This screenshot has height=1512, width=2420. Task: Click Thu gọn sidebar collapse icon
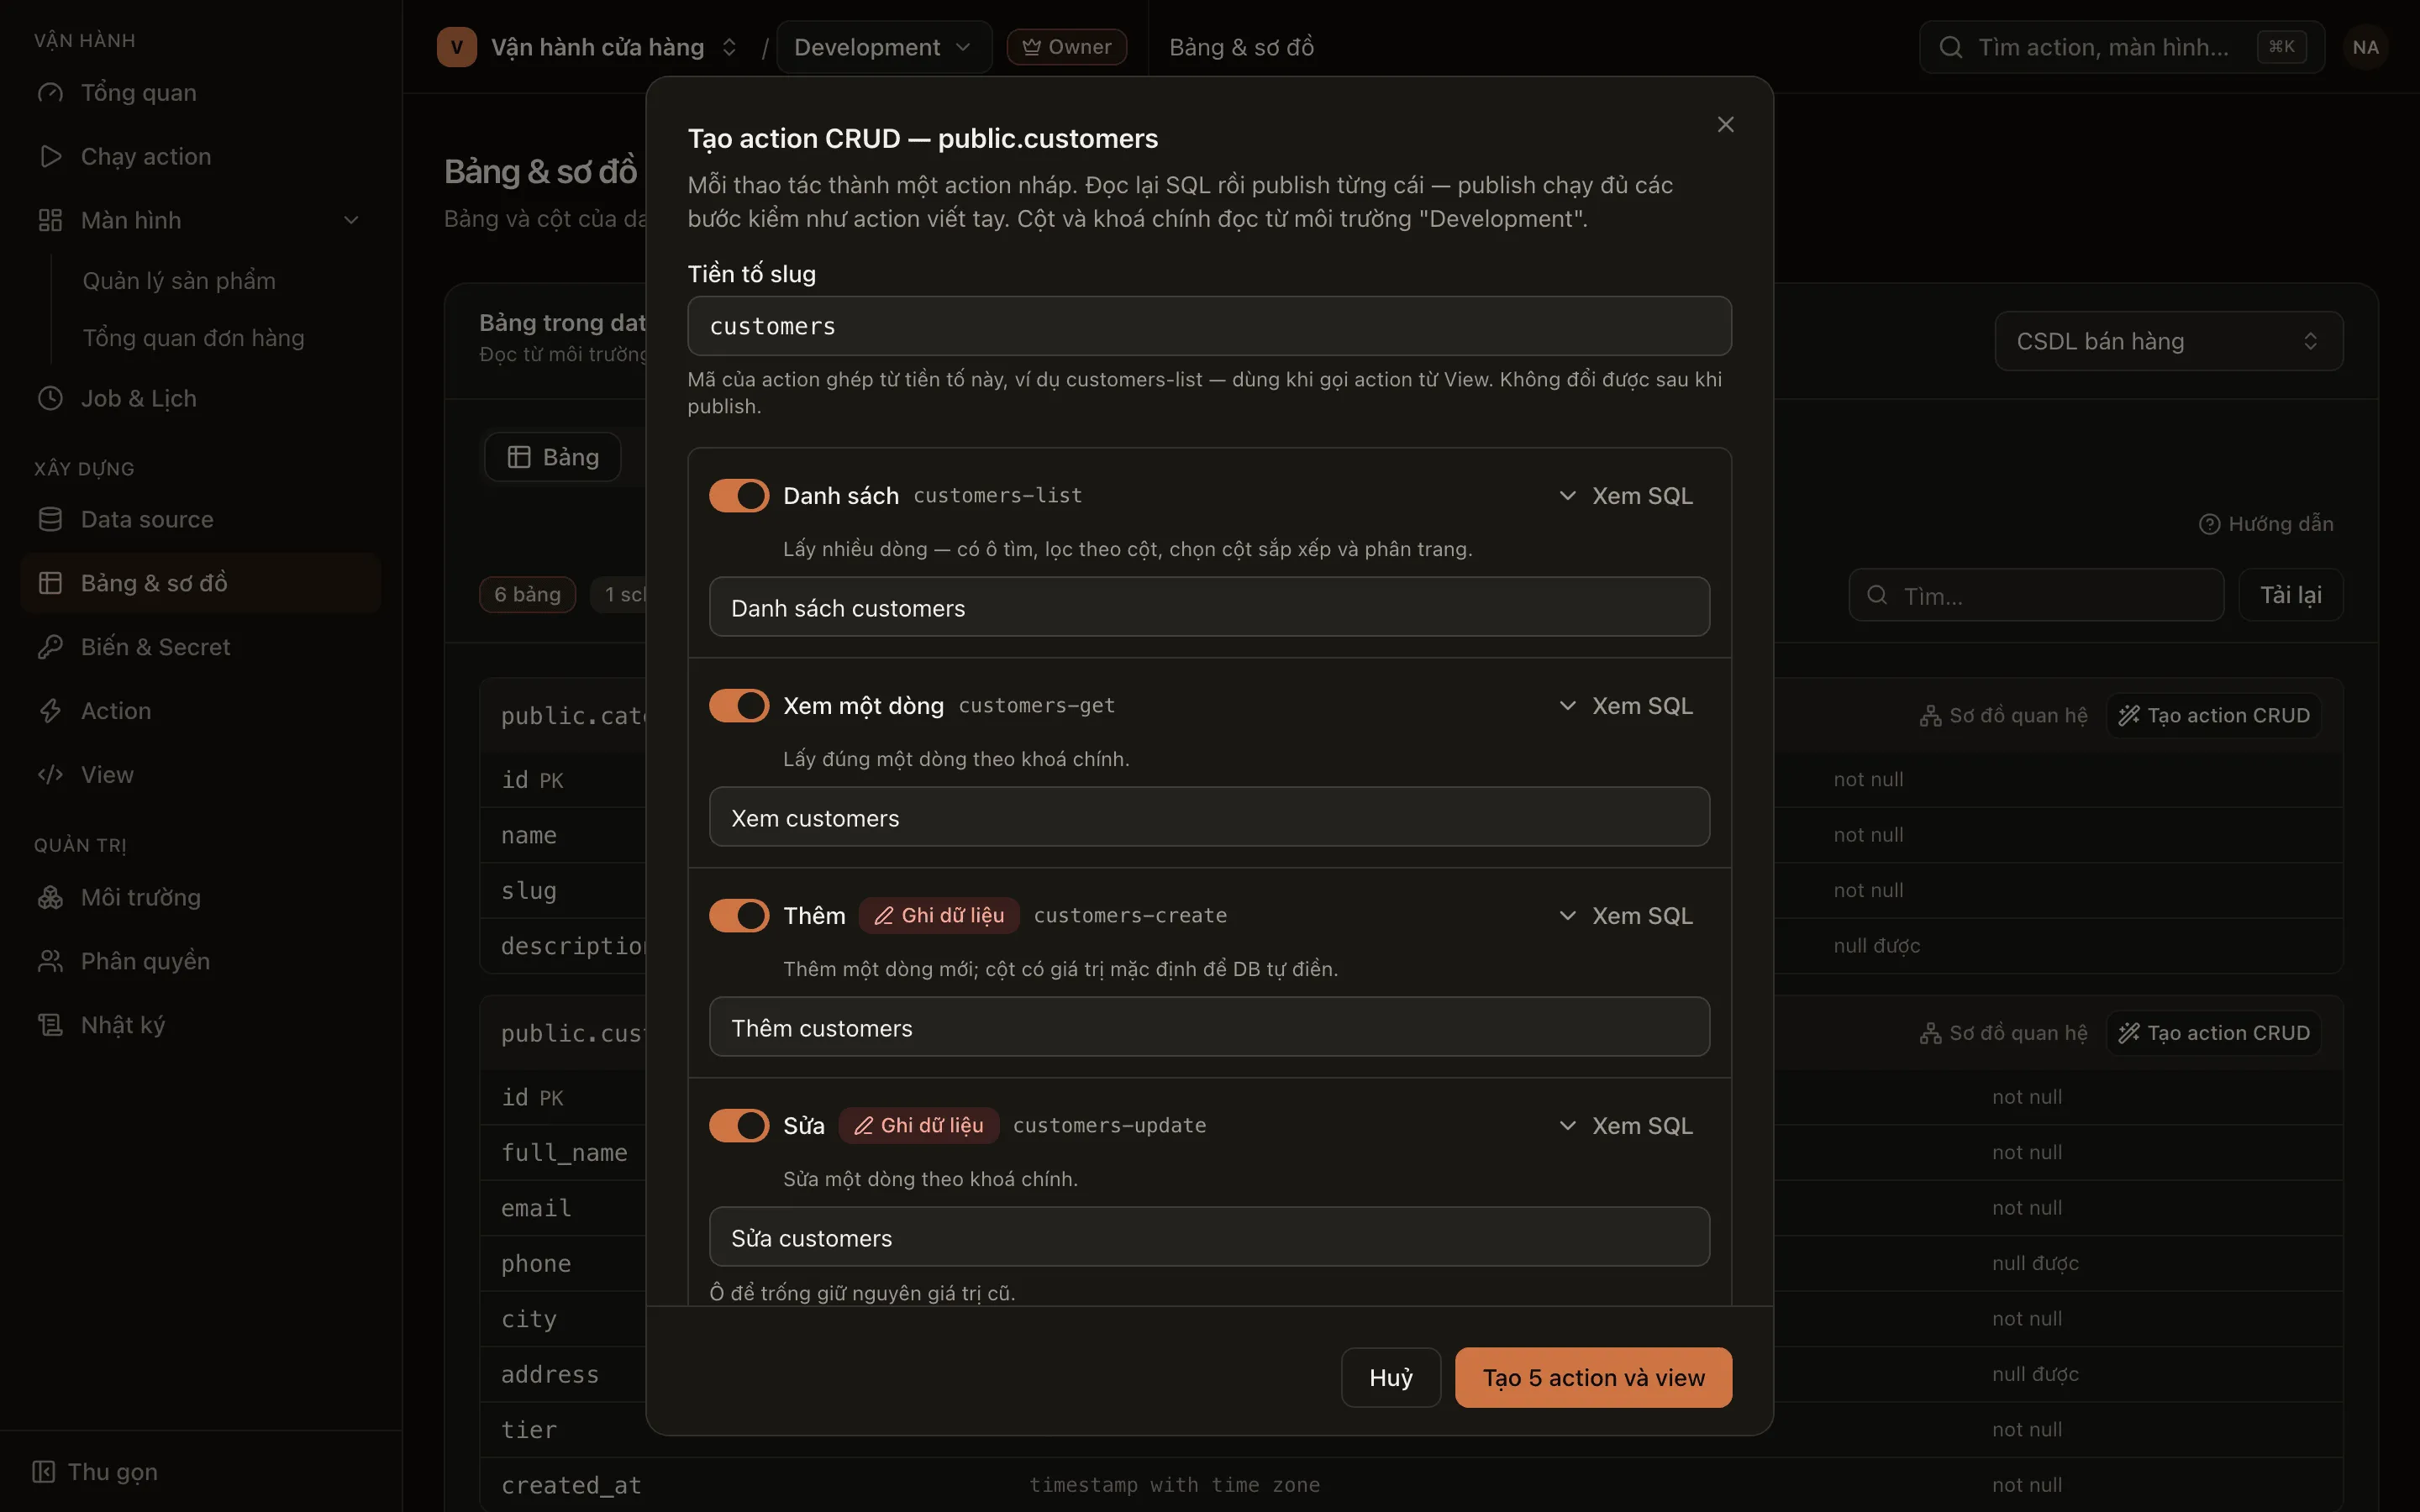point(43,1472)
